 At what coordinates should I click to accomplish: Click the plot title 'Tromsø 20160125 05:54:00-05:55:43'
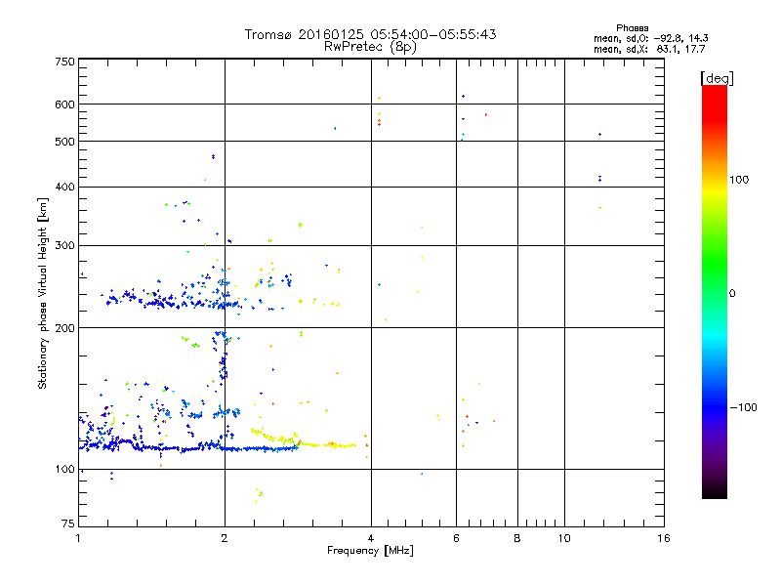pyautogui.click(x=370, y=34)
